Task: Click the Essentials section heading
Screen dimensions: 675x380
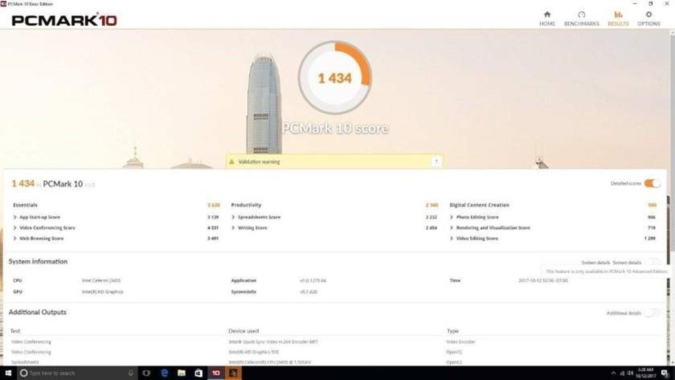Action: [25, 205]
